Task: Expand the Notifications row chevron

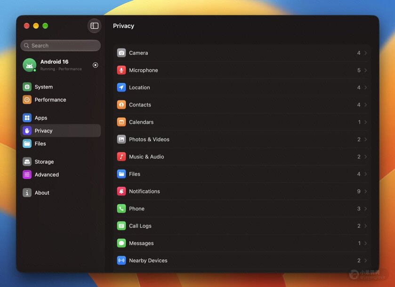Action: [x=365, y=191]
